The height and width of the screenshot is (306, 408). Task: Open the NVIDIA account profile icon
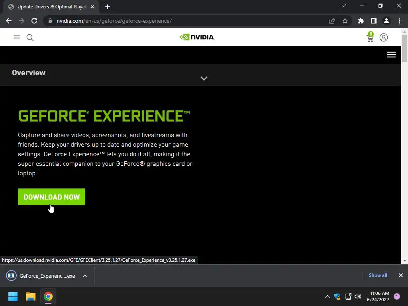(x=384, y=37)
